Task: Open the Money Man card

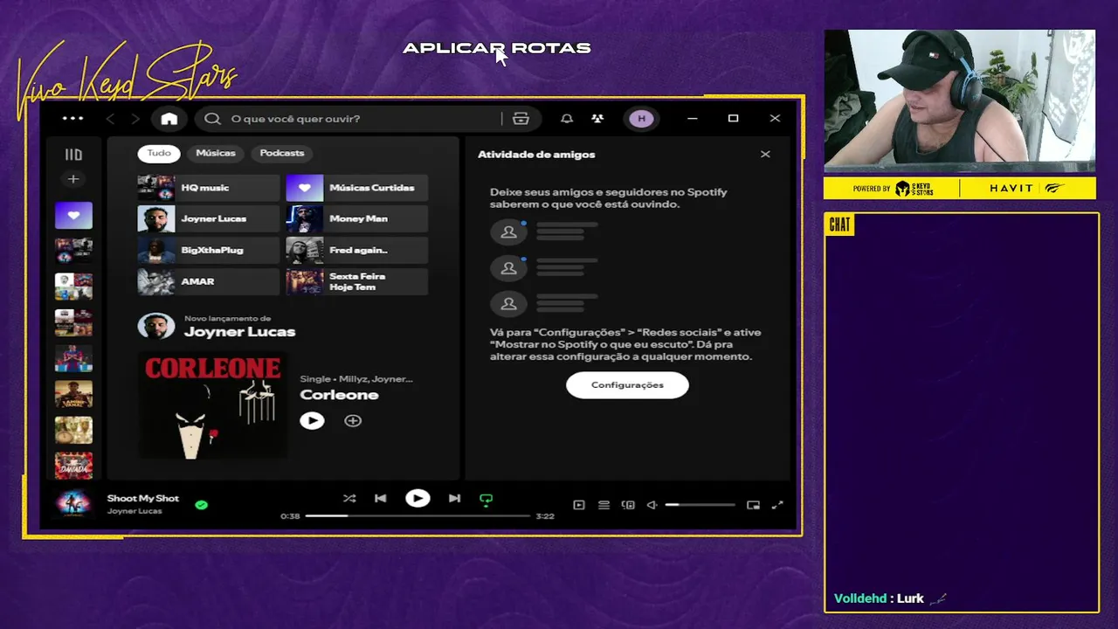Action: click(x=356, y=219)
